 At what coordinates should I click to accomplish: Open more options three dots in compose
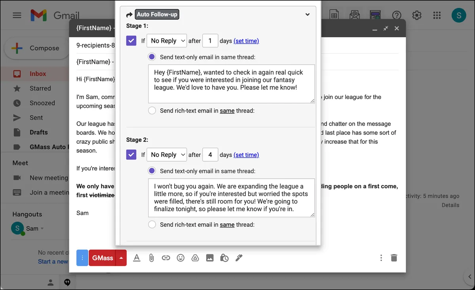(381, 258)
